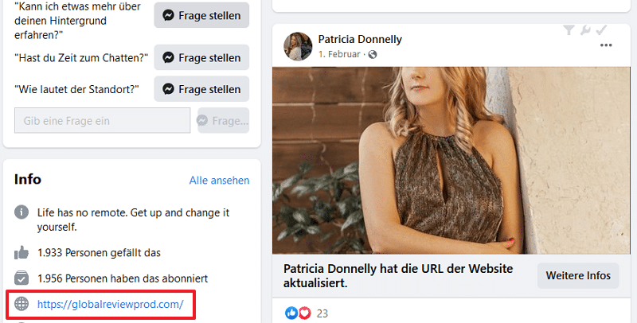Click the checkmark icon above the post
637x323 pixels.
tap(601, 30)
